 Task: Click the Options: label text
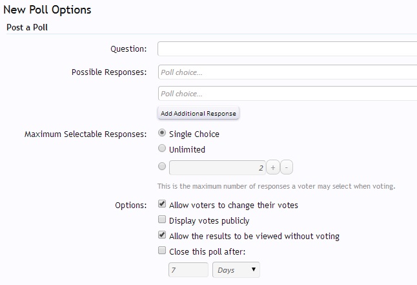tap(131, 206)
